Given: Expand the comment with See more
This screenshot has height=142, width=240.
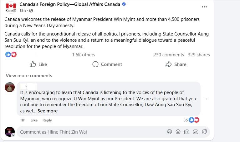Looking at the screenshot, I should tap(48, 111).
